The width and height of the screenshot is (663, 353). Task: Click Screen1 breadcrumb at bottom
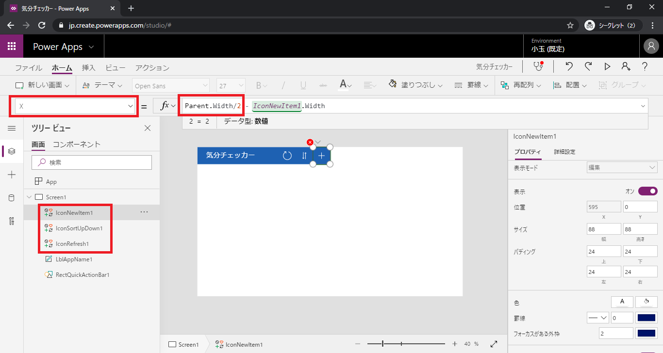coord(183,344)
